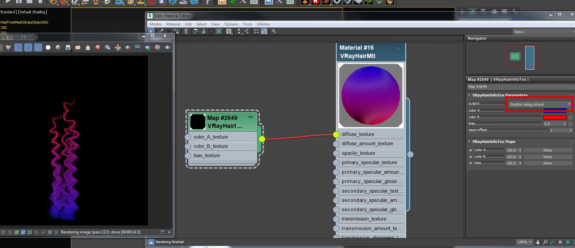Viewport: 575px width, 248px height.
Task: Open the parameter editor toggle icon
Action: (264, 31)
